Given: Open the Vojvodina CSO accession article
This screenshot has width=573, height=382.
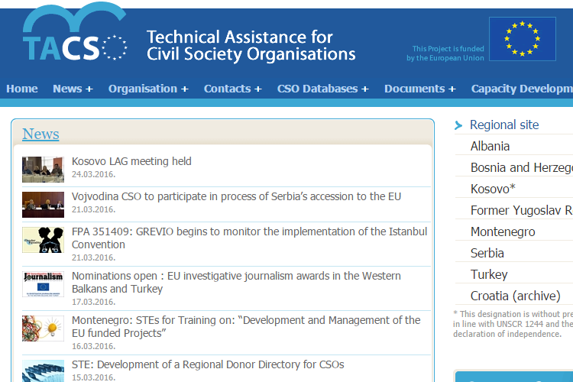Looking at the screenshot, I should pyautogui.click(x=236, y=196).
